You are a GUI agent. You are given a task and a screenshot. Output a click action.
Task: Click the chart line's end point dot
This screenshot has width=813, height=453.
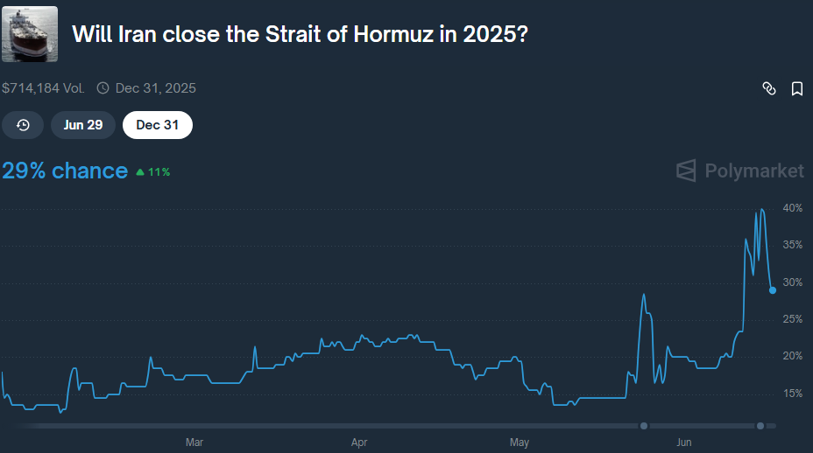tap(772, 290)
